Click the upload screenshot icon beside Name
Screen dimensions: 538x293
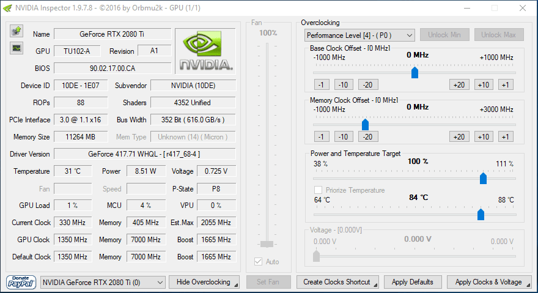tap(17, 31)
